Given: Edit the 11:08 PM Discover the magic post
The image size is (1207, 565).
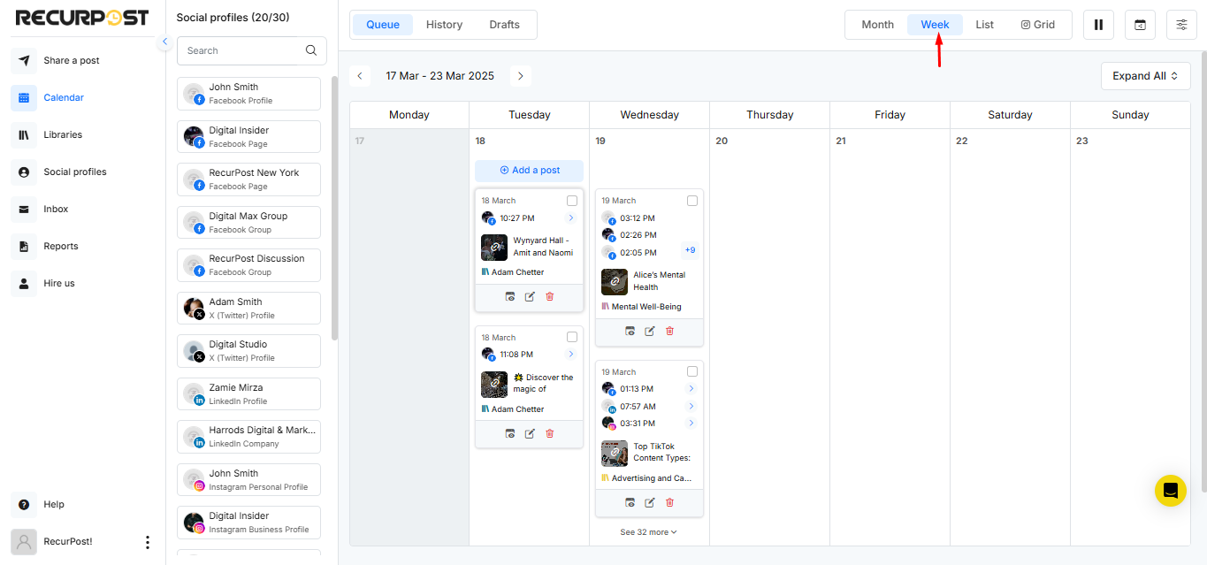Looking at the screenshot, I should pyautogui.click(x=530, y=433).
